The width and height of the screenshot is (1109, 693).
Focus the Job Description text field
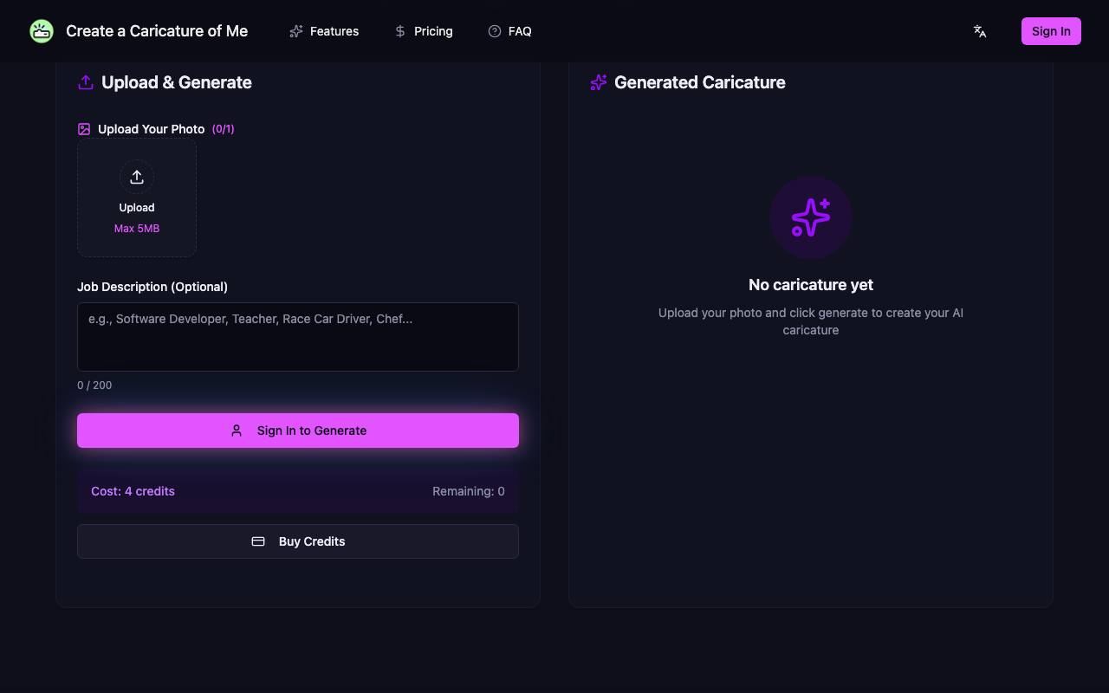pos(298,337)
